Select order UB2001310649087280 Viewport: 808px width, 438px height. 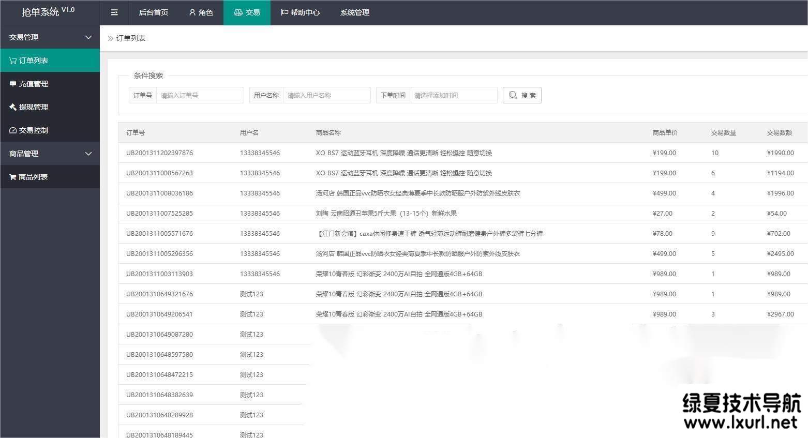[x=159, y=335]
